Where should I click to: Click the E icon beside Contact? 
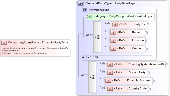click(113, 49)
